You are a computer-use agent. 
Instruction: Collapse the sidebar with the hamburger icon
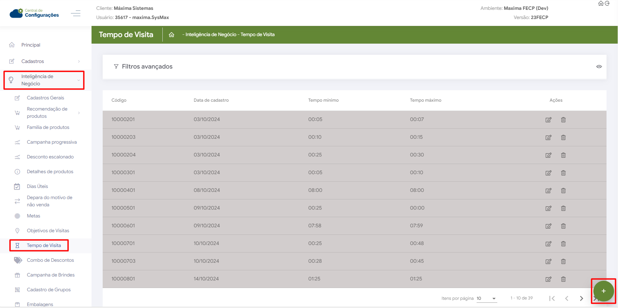pos(76,13)
